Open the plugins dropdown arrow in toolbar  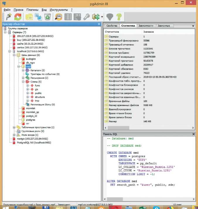(102, 17)
